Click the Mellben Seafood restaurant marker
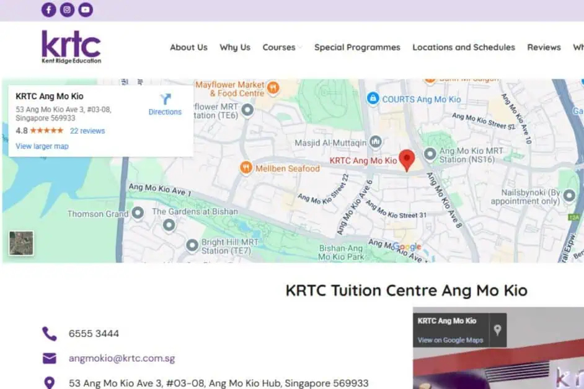 coord(246,168)
